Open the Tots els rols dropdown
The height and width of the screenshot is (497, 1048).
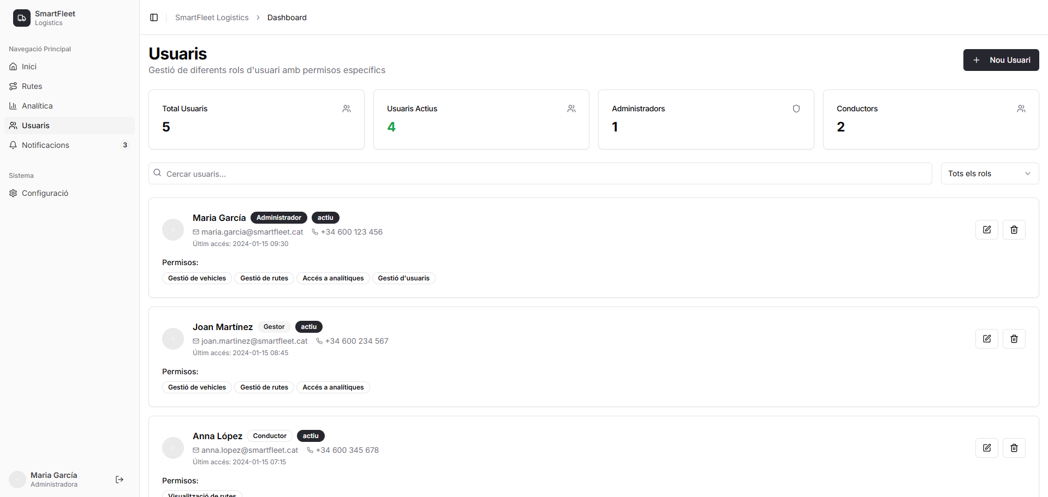point(990,173)
